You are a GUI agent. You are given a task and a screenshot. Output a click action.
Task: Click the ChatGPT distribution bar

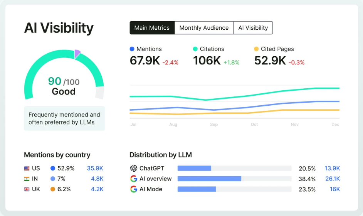[234, 168]
